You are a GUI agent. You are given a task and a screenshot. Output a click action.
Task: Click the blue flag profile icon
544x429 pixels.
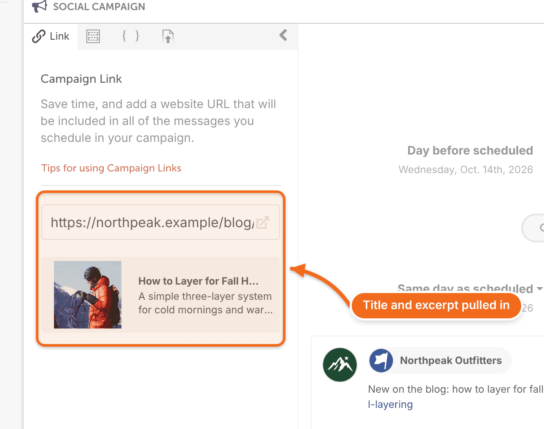click(381, 361)
